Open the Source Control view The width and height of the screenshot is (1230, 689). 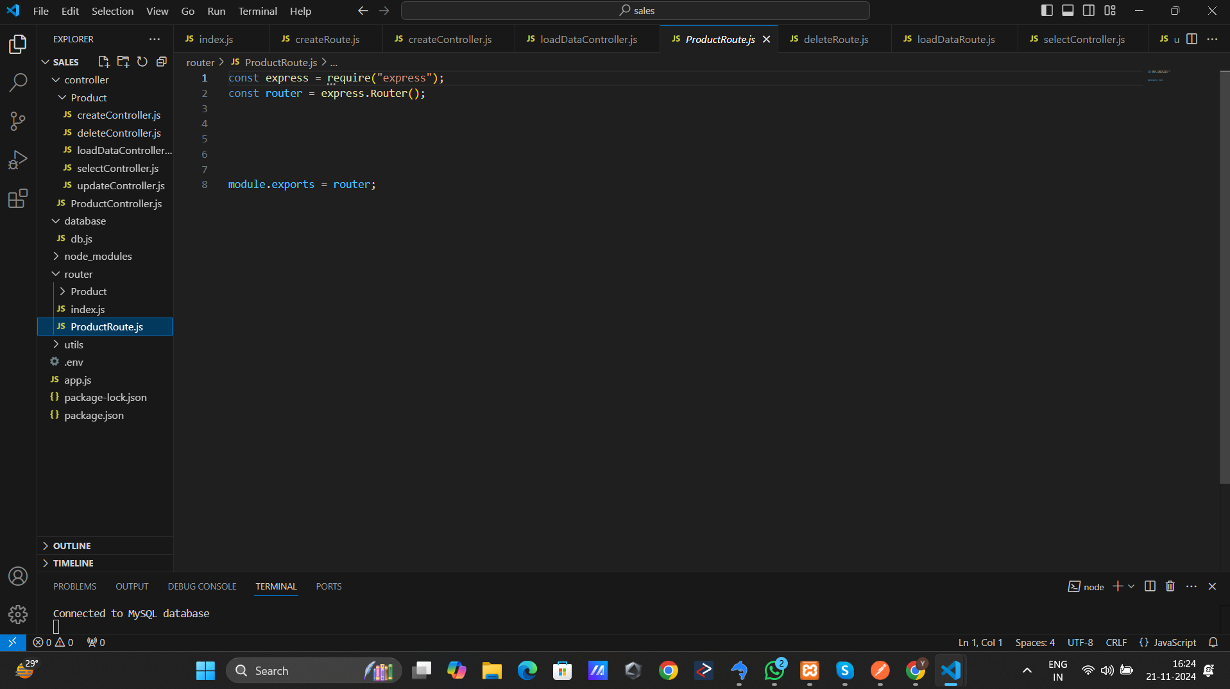click(x=18, y=121)
